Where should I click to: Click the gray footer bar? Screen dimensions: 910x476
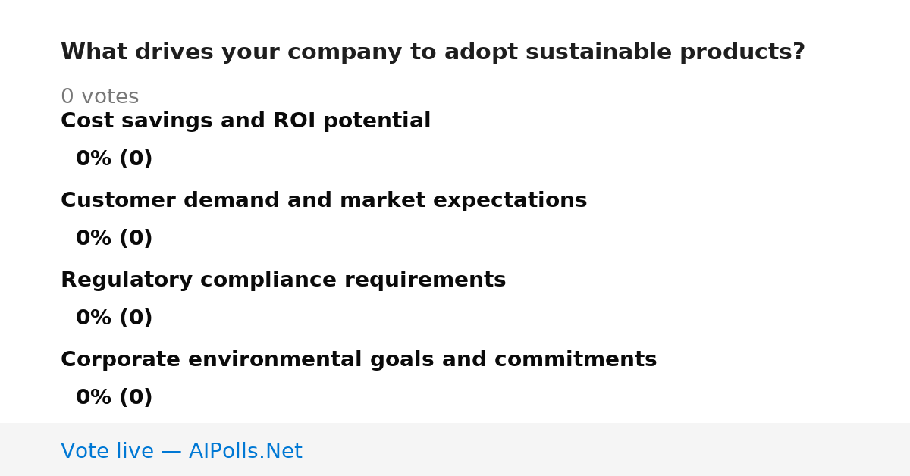click(x=455, y=449)
